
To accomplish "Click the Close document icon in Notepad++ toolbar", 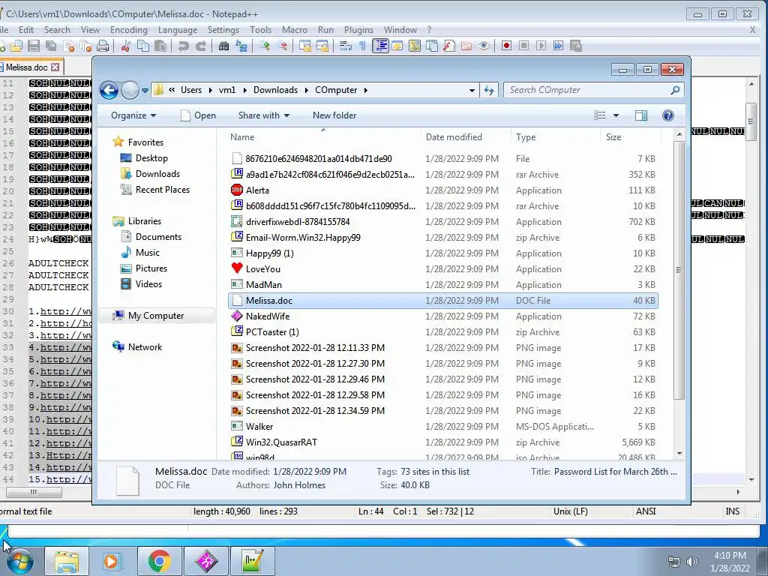I will (x=68, y=46).
